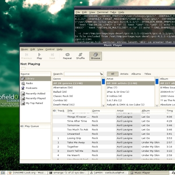Viewport: 175px width, 175px height.
Task: Open the View menu in Music Player
Action: (40, 49)
